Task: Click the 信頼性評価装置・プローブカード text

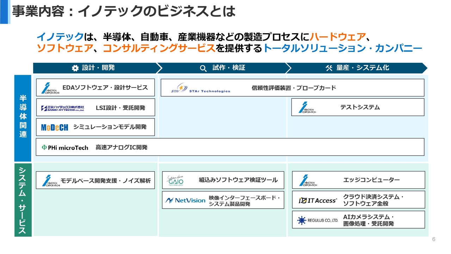Action: [294, 88]
